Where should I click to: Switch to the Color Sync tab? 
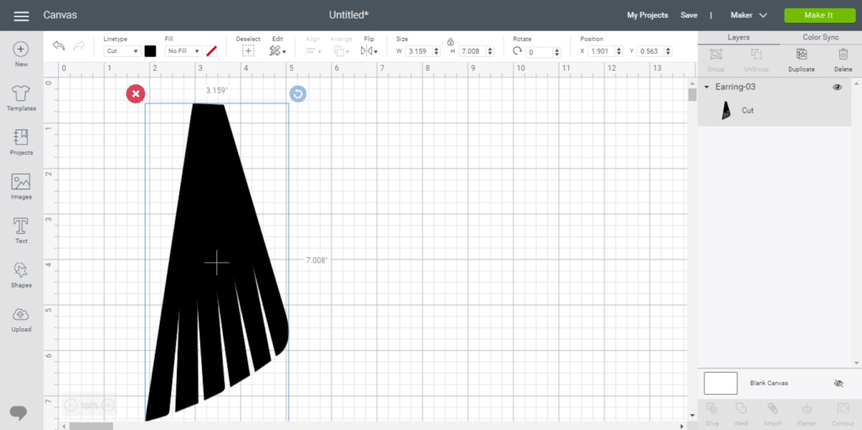820,38
